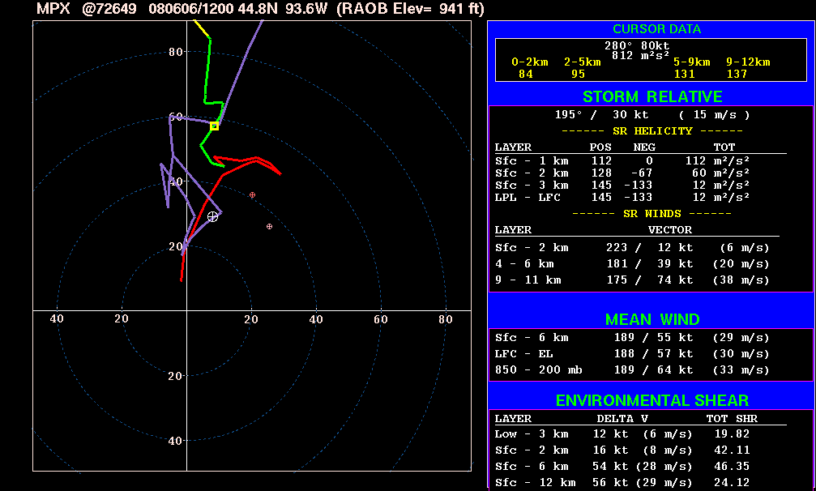Select the 850 - 200 mb mean wind row
The image size is (816, 491).
(632, 369)
